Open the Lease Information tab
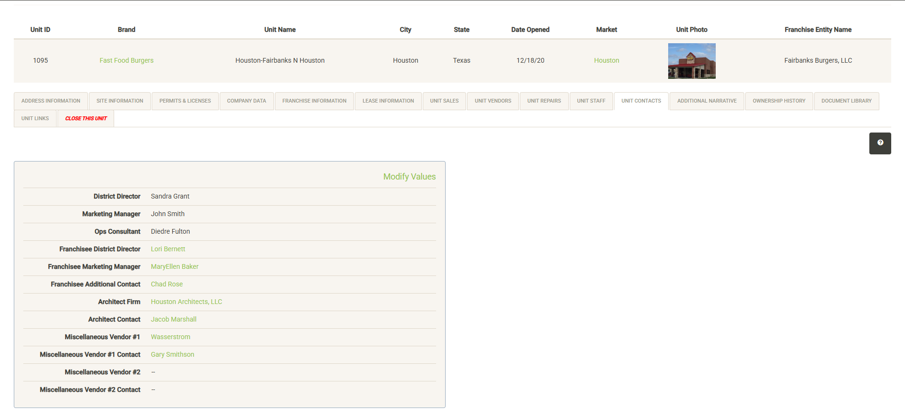 388,101
